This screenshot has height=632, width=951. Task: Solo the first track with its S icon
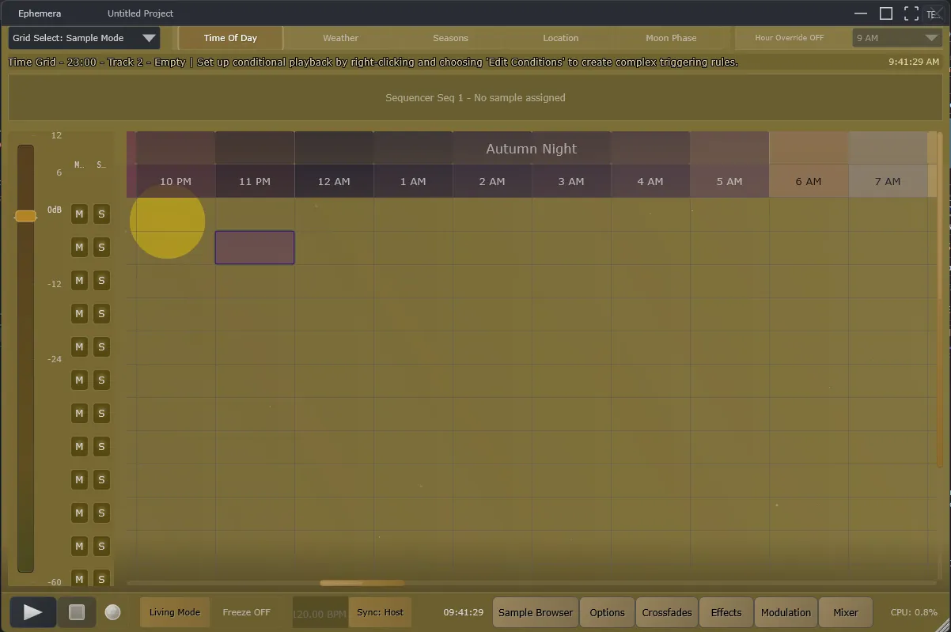pos(101,214)
